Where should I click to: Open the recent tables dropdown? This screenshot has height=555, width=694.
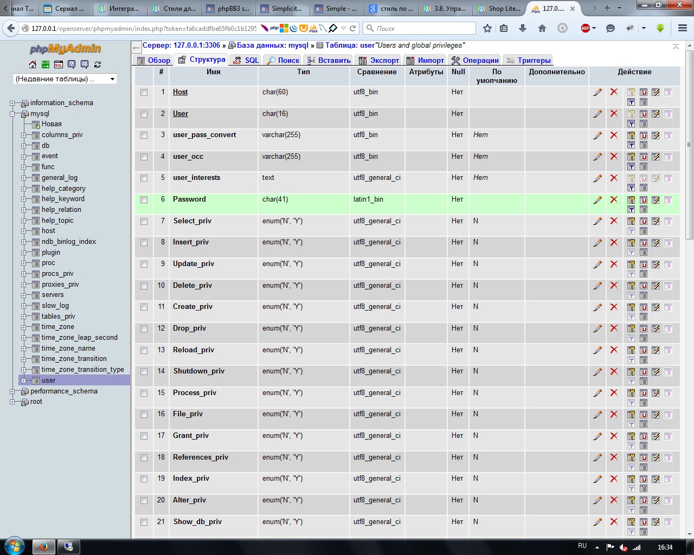coord(65,79)
